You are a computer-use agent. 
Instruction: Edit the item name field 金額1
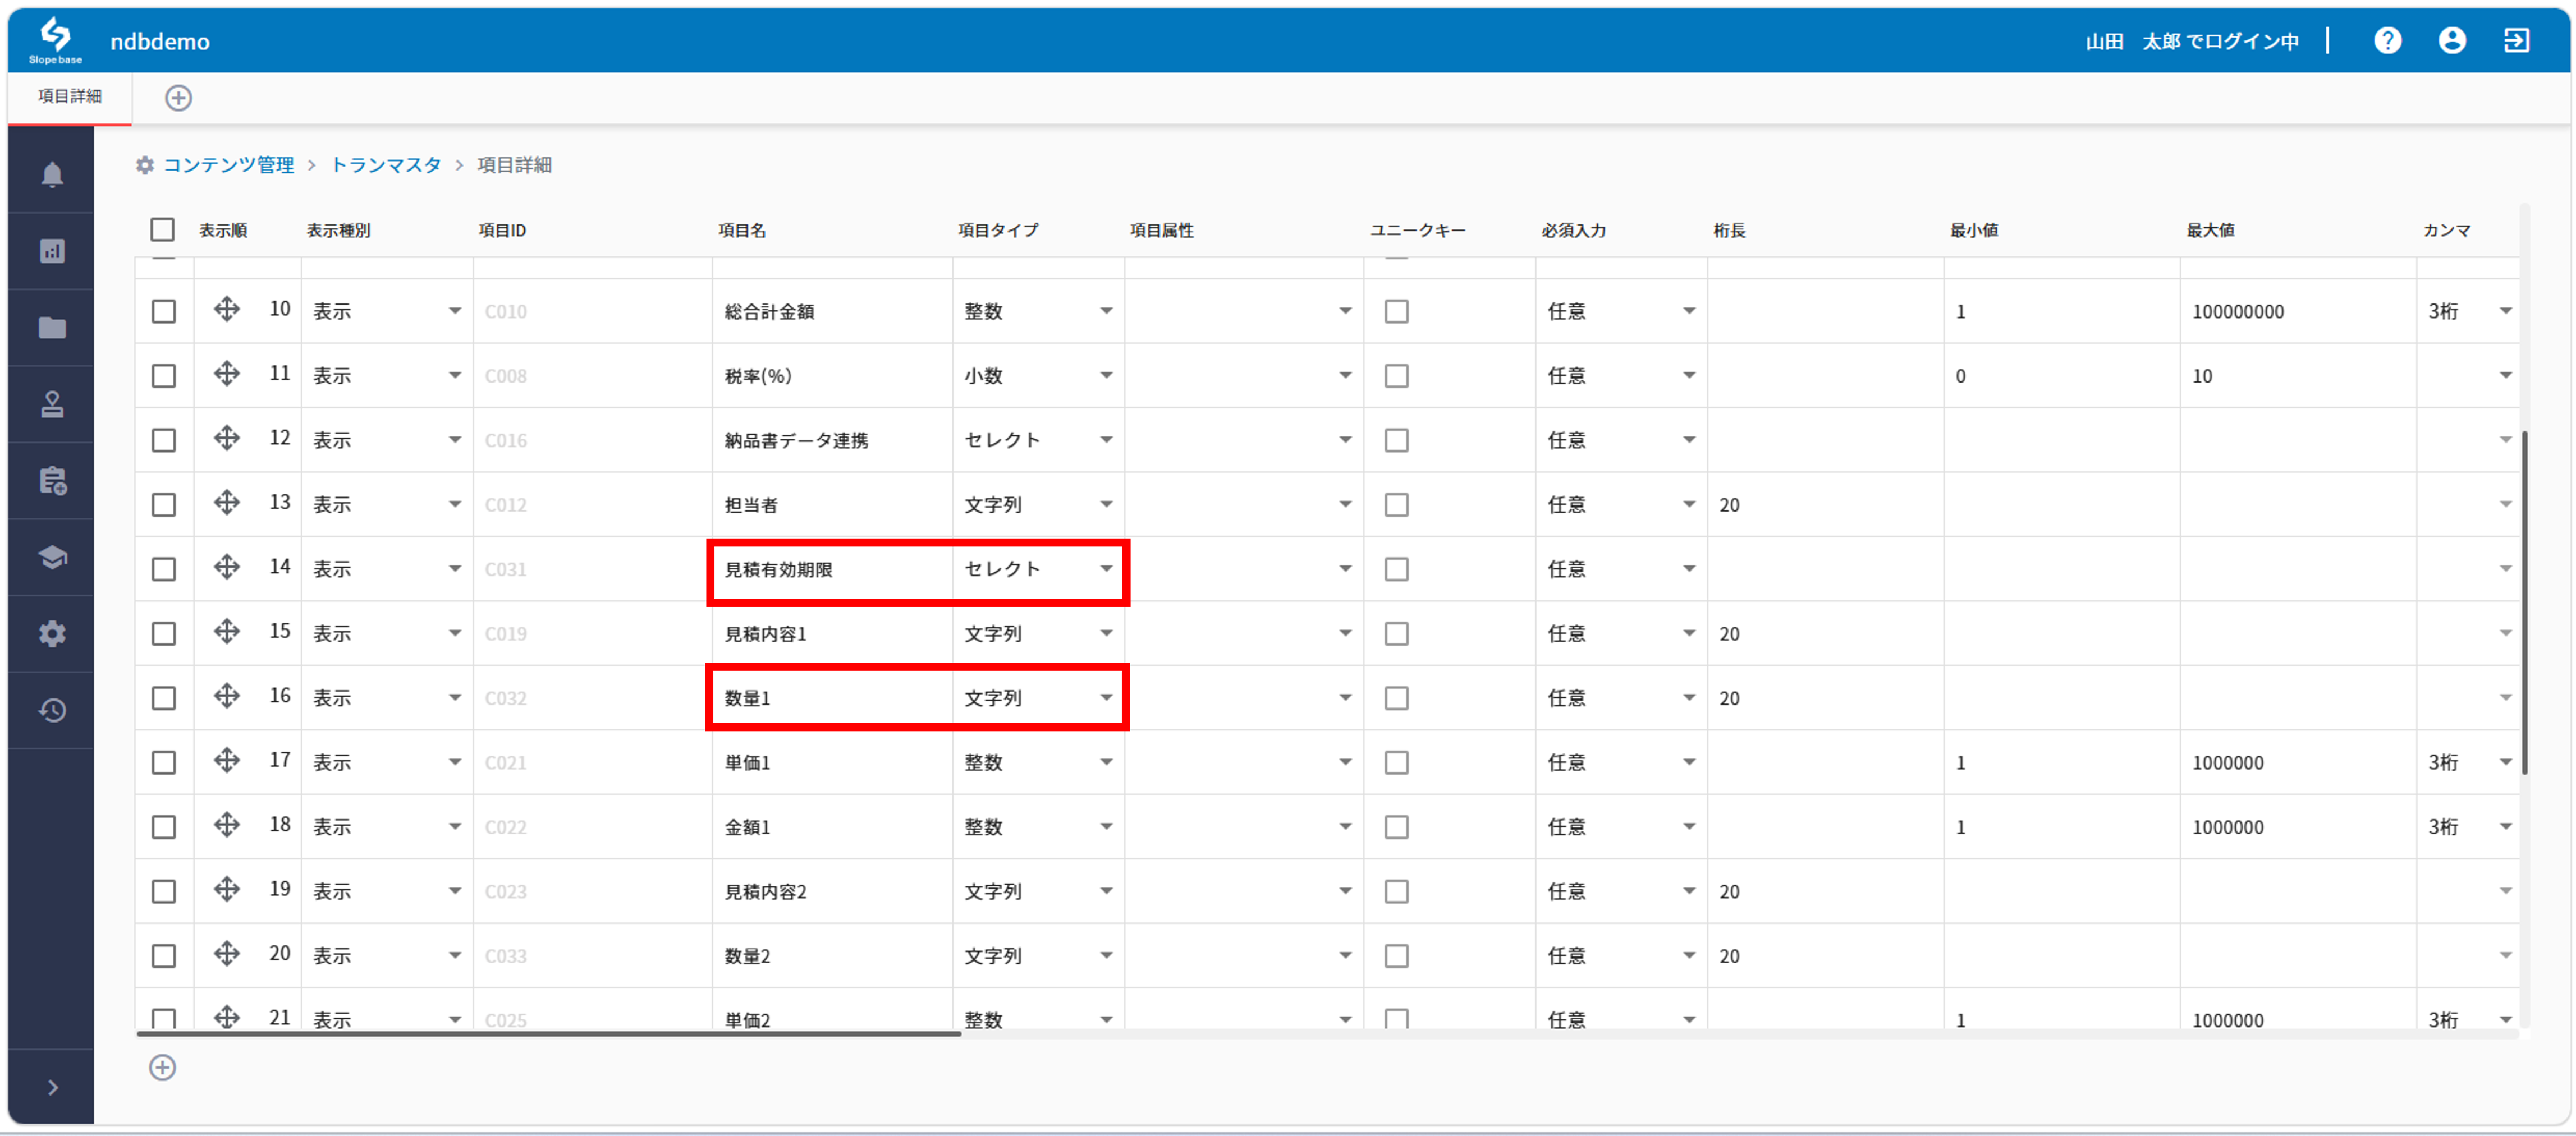pyautogui.click(x=832, y=827)
